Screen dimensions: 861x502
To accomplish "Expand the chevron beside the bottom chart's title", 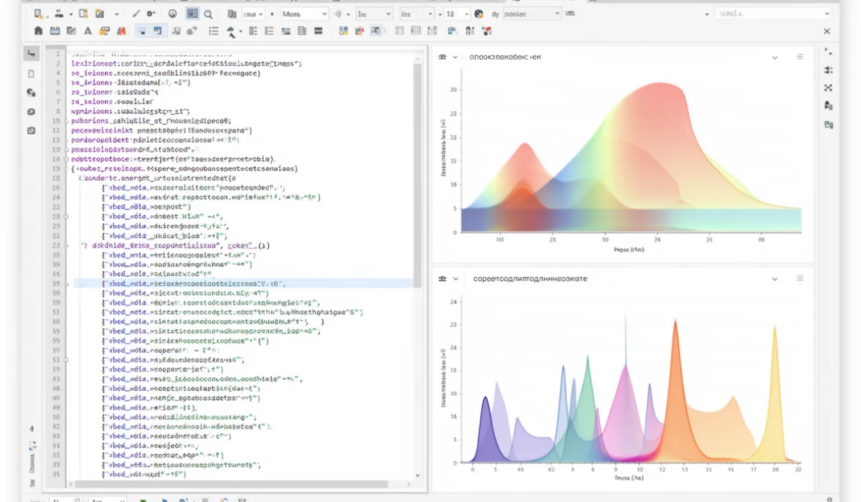I will 455,278.
